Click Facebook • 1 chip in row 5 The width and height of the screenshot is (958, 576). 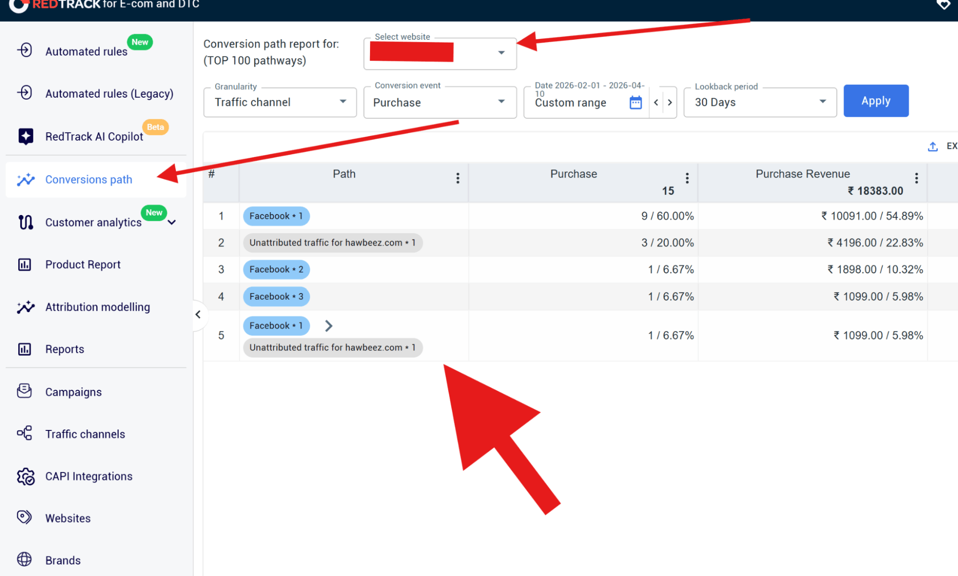pos(276,326)
